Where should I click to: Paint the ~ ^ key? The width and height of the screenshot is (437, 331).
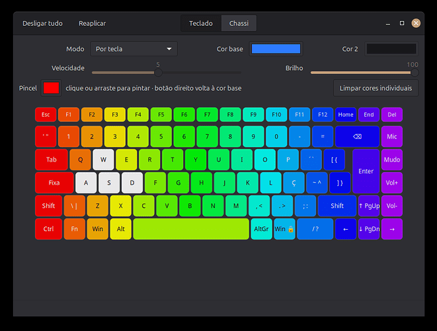pyautogui.click(x=317, y=183)
